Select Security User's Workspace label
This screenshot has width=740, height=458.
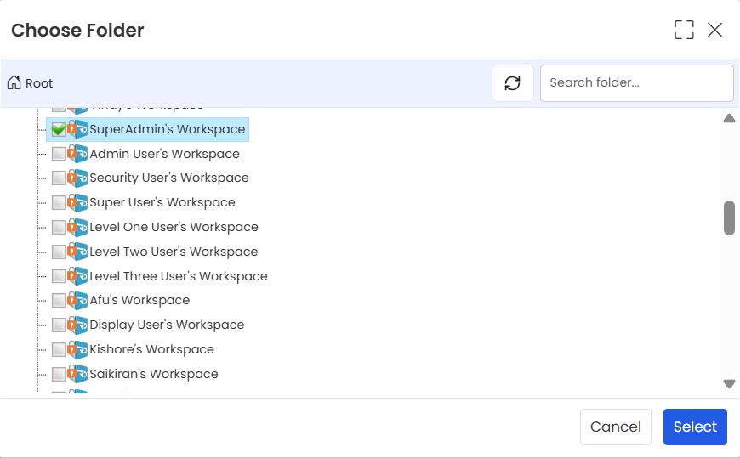tap(169, 178)
